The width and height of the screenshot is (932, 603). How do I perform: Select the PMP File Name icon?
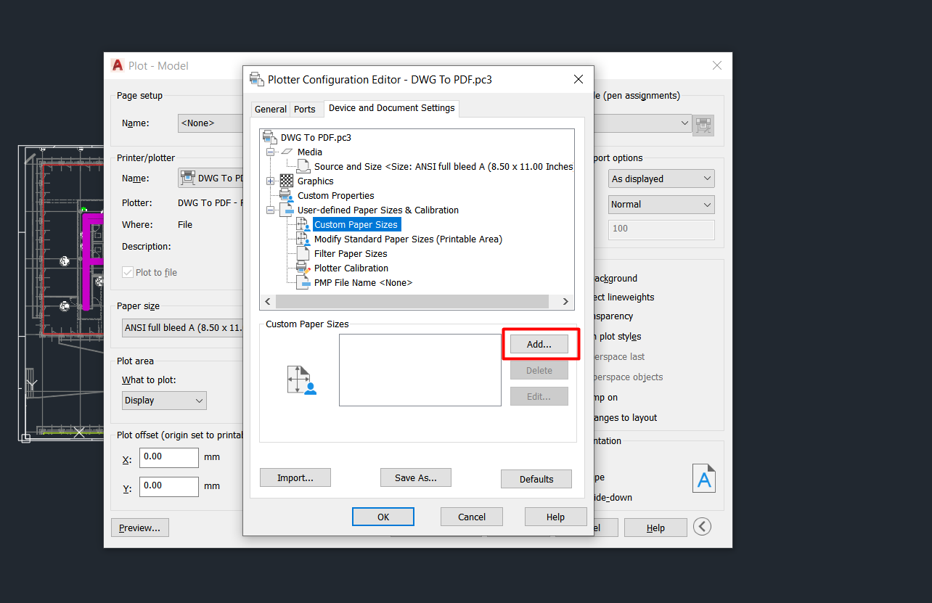point(303,283)
